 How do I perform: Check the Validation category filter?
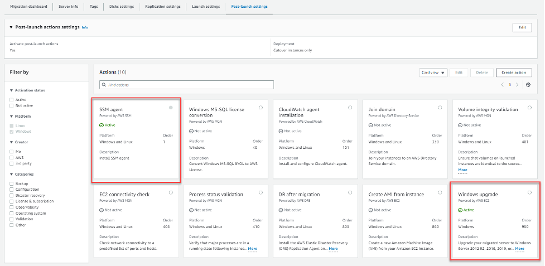pyautogui.click(x=12, y=219)
